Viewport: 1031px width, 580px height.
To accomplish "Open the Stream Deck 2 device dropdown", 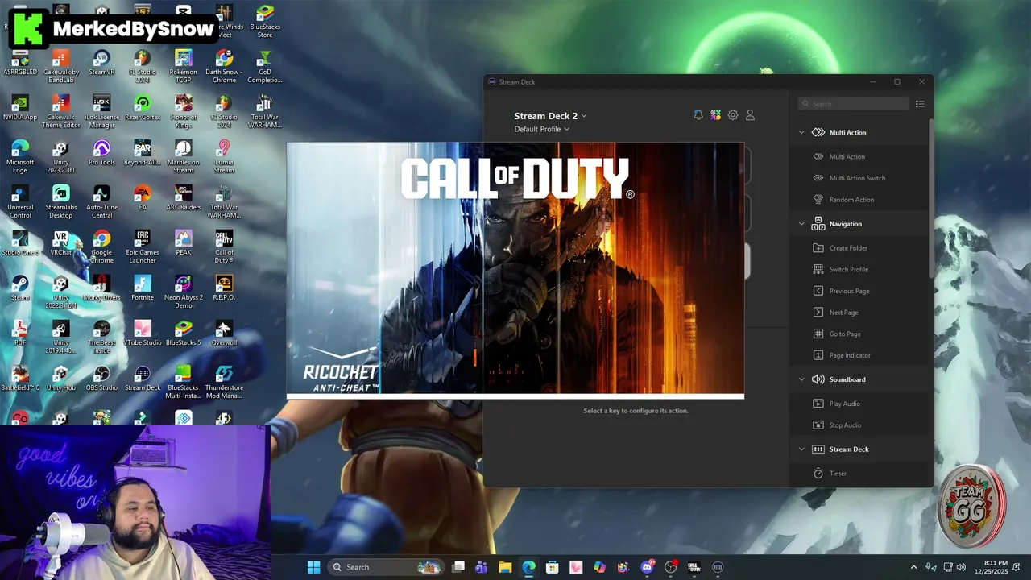I will pyautogui.click(x=550, y=116).
